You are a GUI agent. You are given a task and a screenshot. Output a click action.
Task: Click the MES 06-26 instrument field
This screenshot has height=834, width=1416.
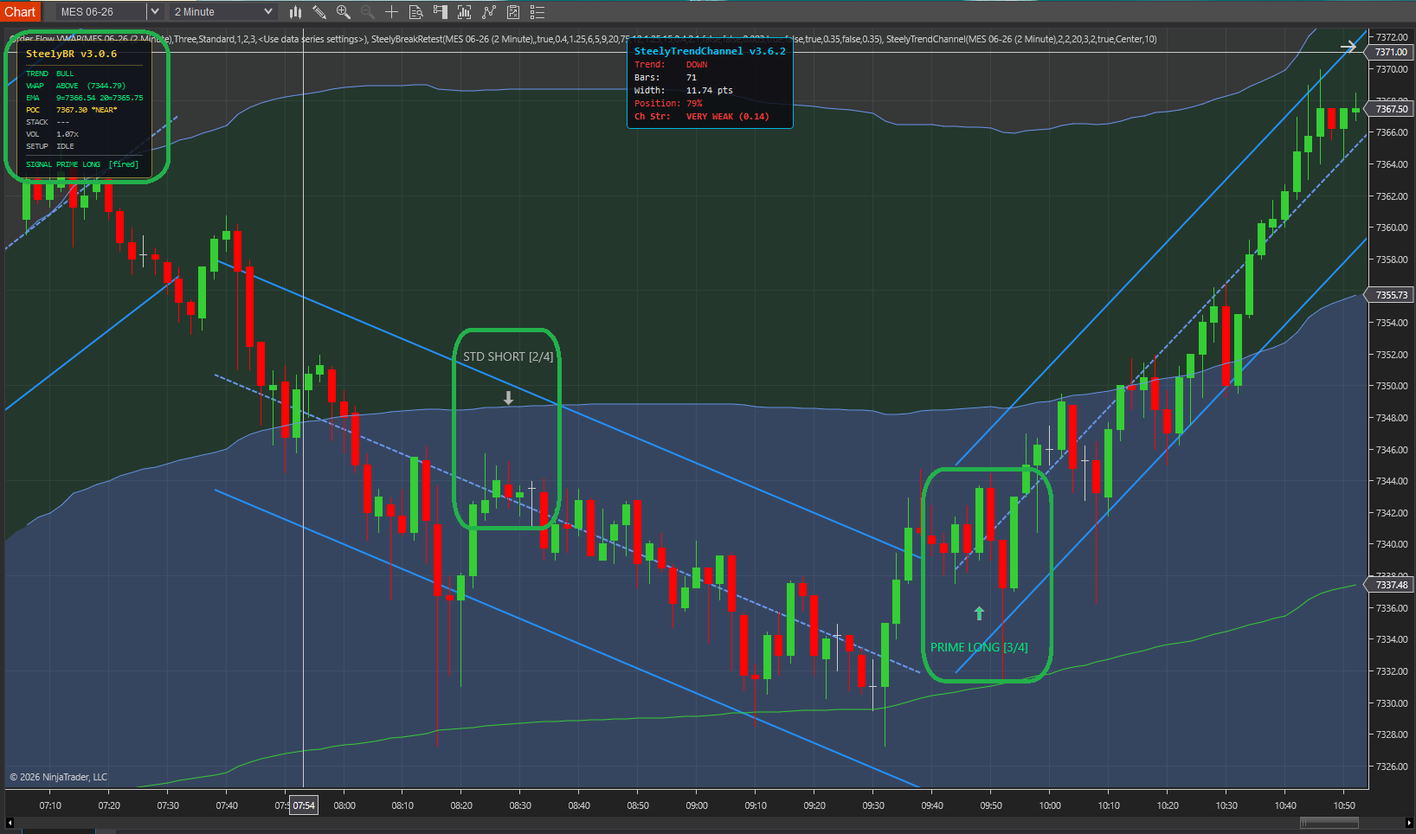pyautogui.click(x=101, y=12)
